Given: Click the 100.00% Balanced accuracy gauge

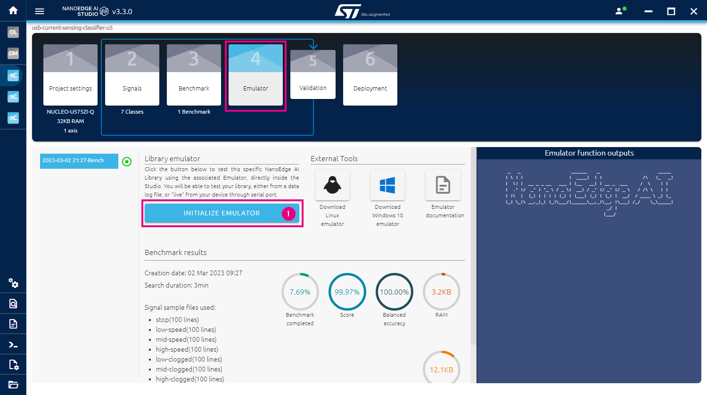Looking at the screenshot, I should [395, 292].
